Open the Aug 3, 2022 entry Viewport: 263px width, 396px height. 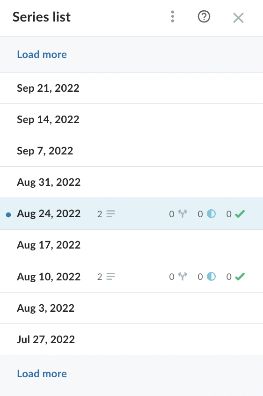click(131, 308)
